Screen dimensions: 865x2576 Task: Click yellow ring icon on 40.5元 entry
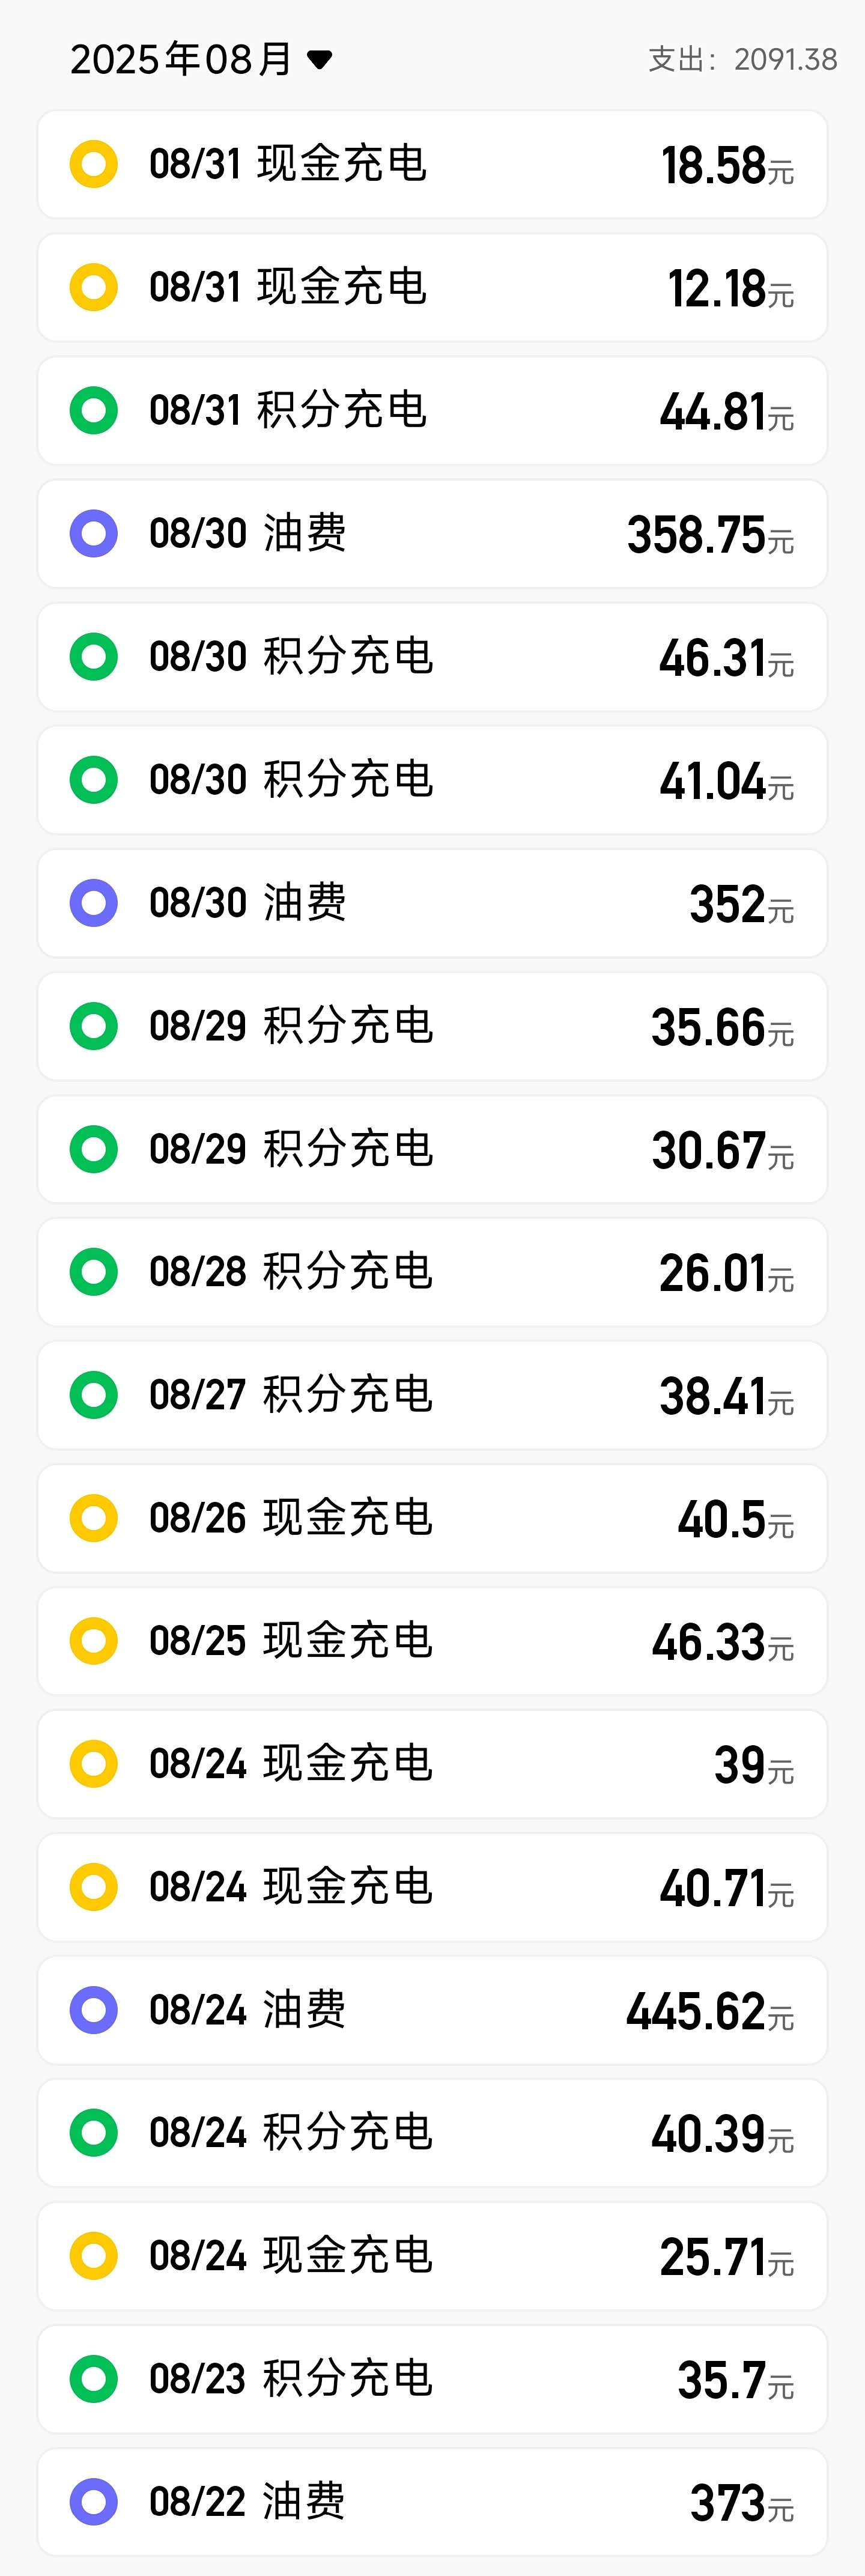point(94,1518)
